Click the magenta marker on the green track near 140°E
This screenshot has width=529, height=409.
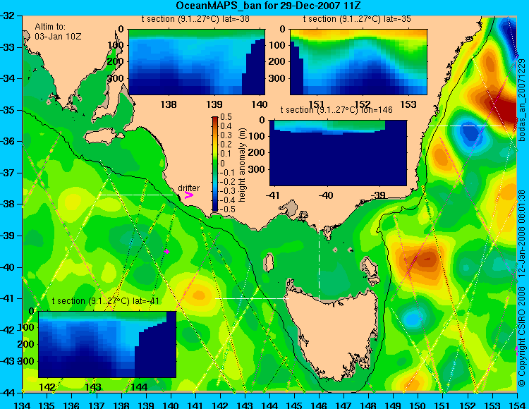[x=166, y=251]
